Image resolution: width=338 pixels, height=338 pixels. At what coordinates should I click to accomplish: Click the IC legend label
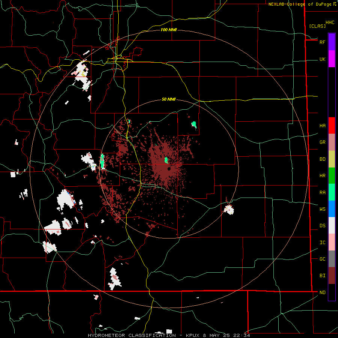[x=322, y=243]
